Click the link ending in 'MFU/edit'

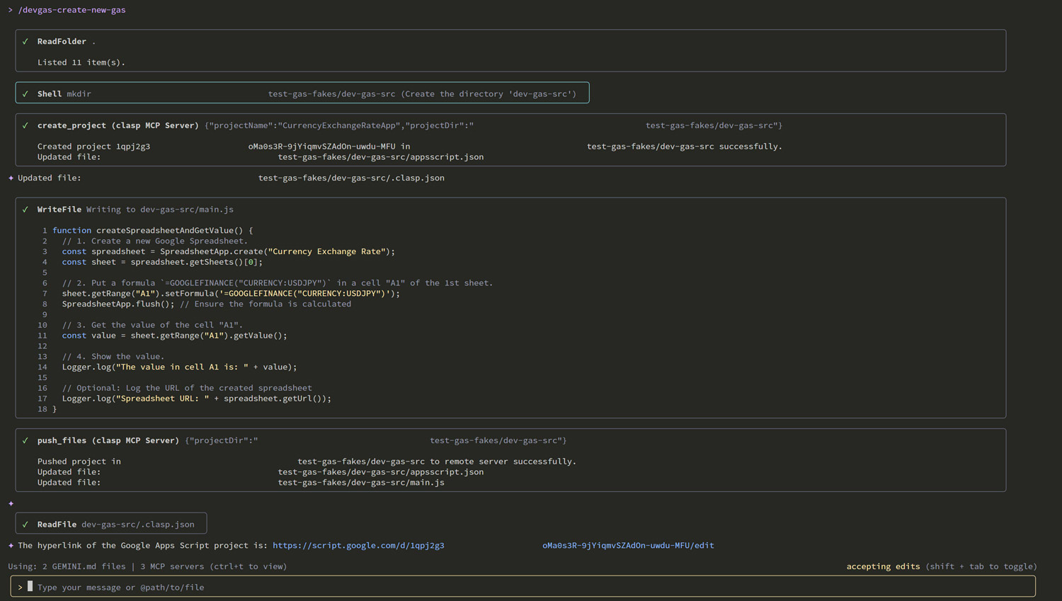(x=628, y=546)
